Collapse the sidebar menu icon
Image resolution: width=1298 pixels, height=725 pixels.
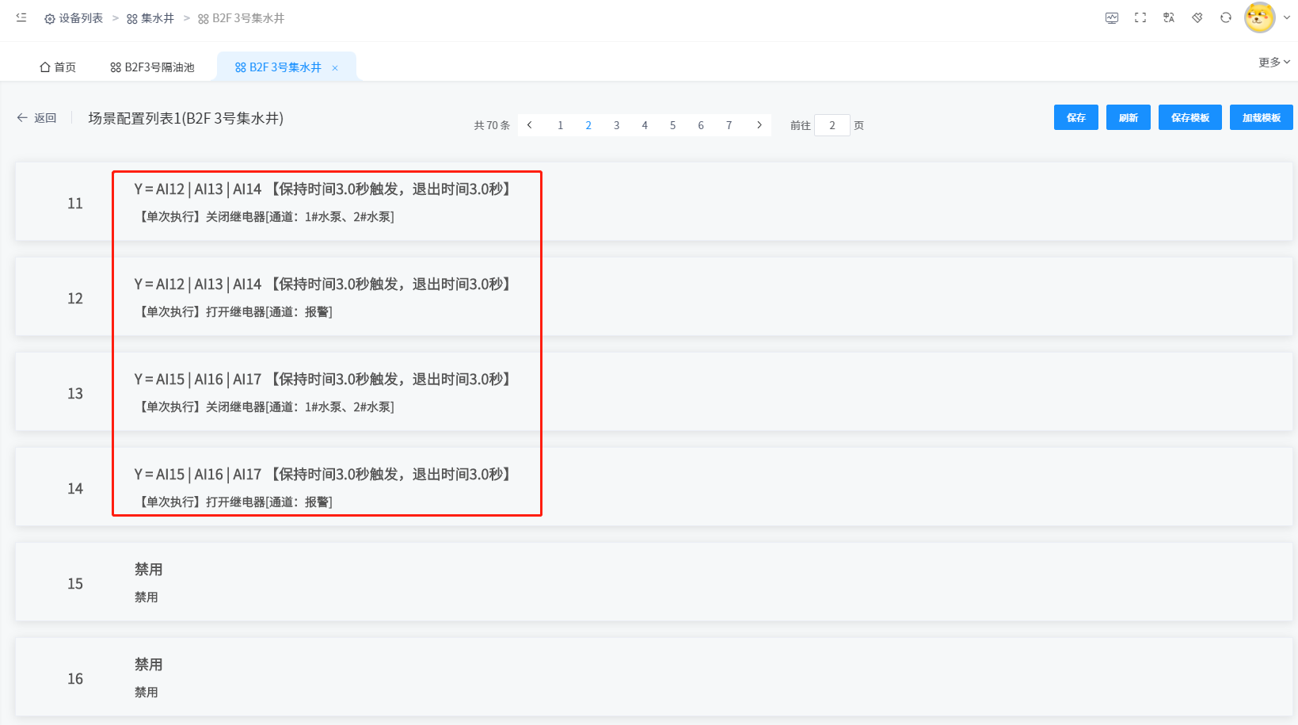pyautogui.click(x=21, y=17)
